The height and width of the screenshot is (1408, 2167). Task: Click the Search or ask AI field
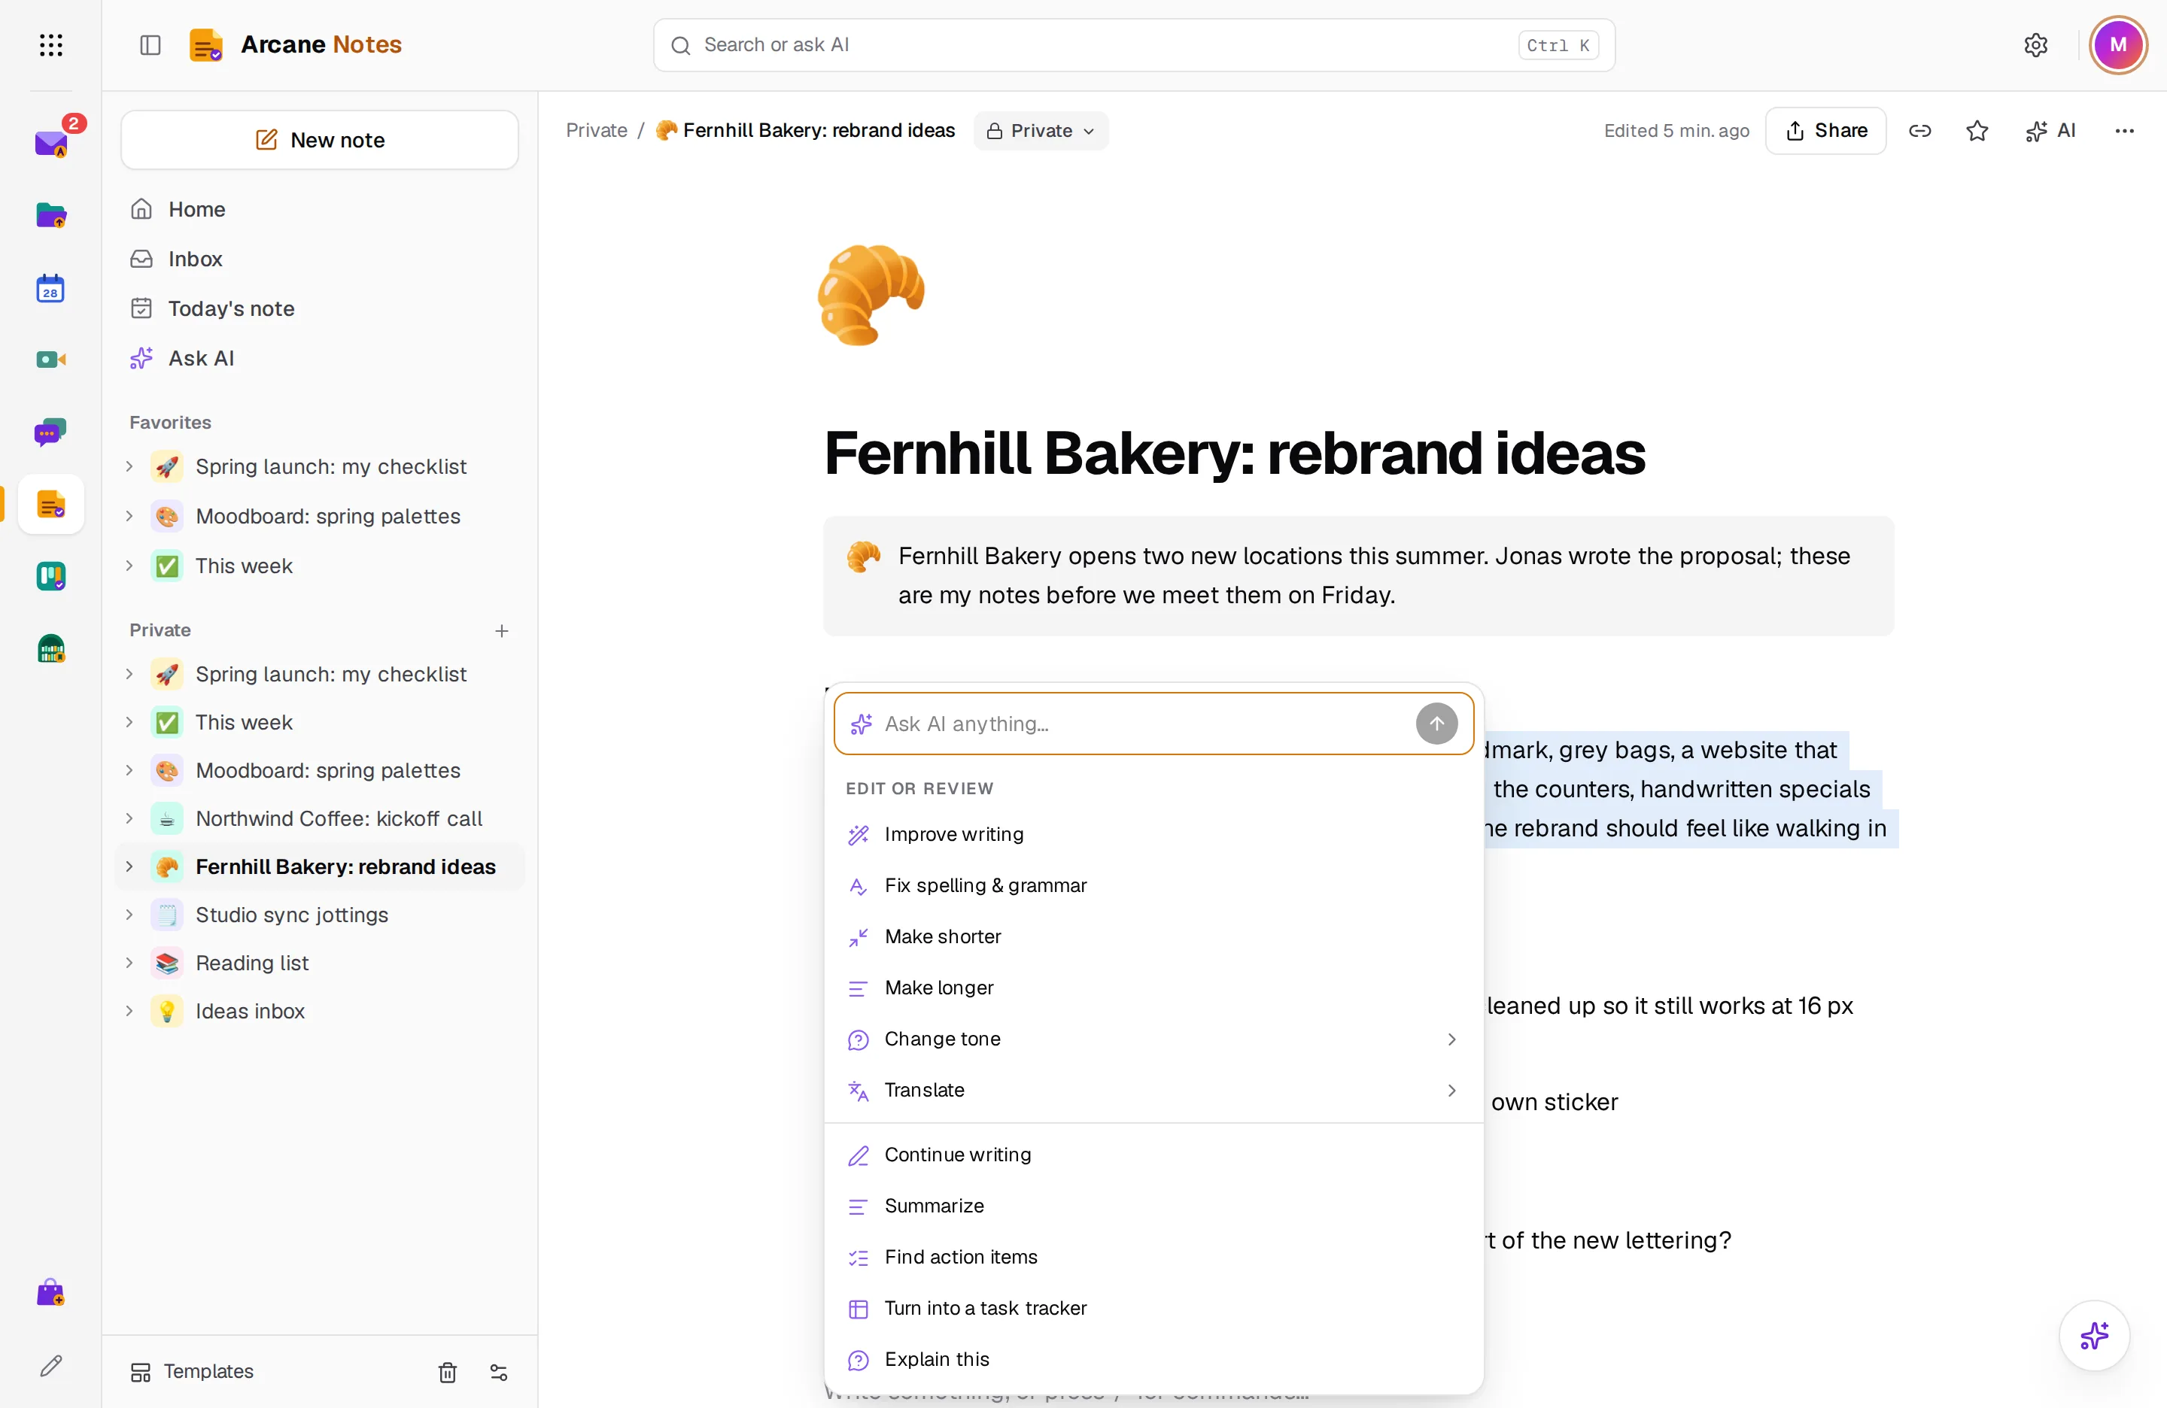[x=1134, y=44]
